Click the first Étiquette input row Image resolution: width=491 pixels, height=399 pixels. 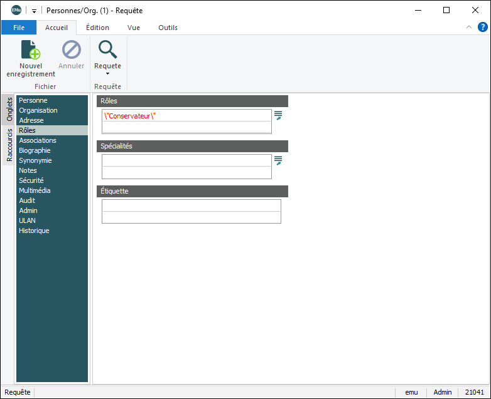click(x=191, y=205)
